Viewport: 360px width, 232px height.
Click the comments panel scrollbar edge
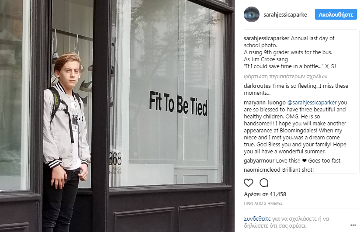click(x=359, y=101)
